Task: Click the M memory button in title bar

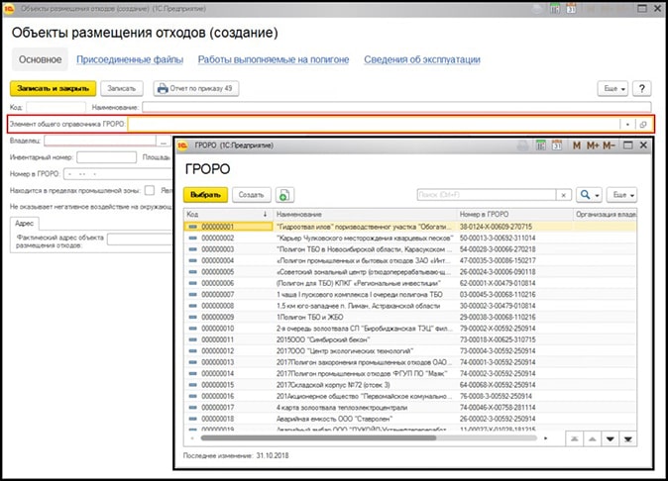Action: pos(576,145)
